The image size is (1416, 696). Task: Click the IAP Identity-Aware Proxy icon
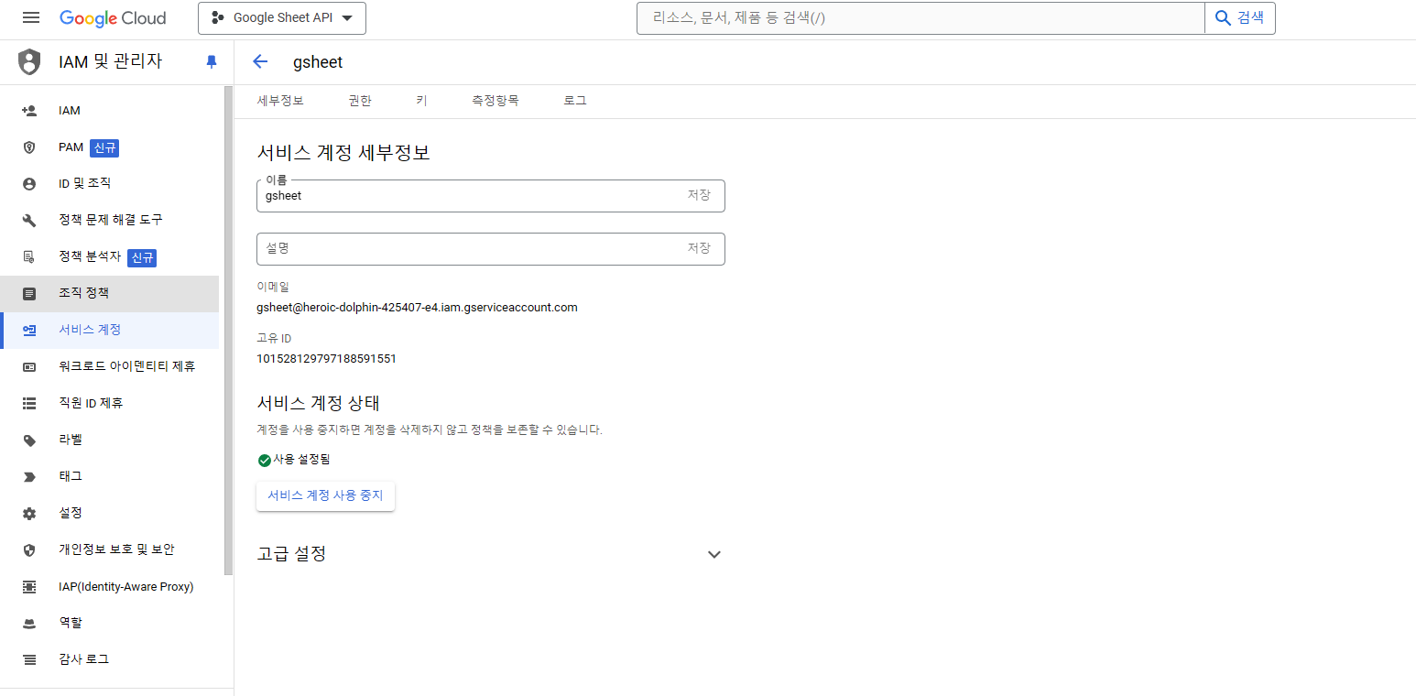pyautogui.click(x=29, y=587)
